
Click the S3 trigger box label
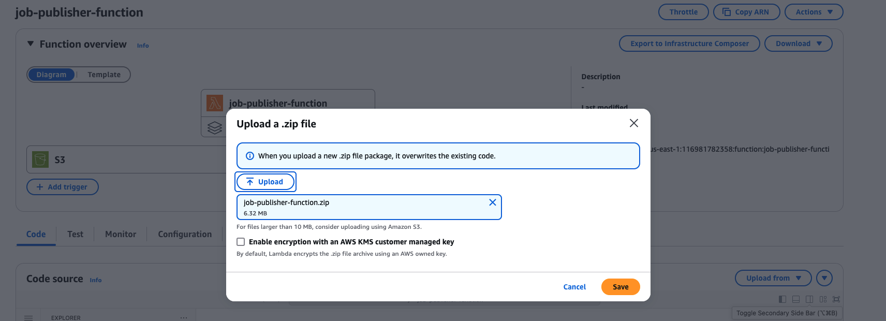pyautogui.click(x=60, y=160)
